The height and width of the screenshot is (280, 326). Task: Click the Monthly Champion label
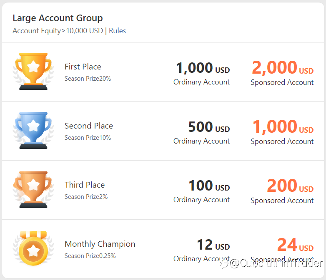pyautogui.click(x=100, y=244)
